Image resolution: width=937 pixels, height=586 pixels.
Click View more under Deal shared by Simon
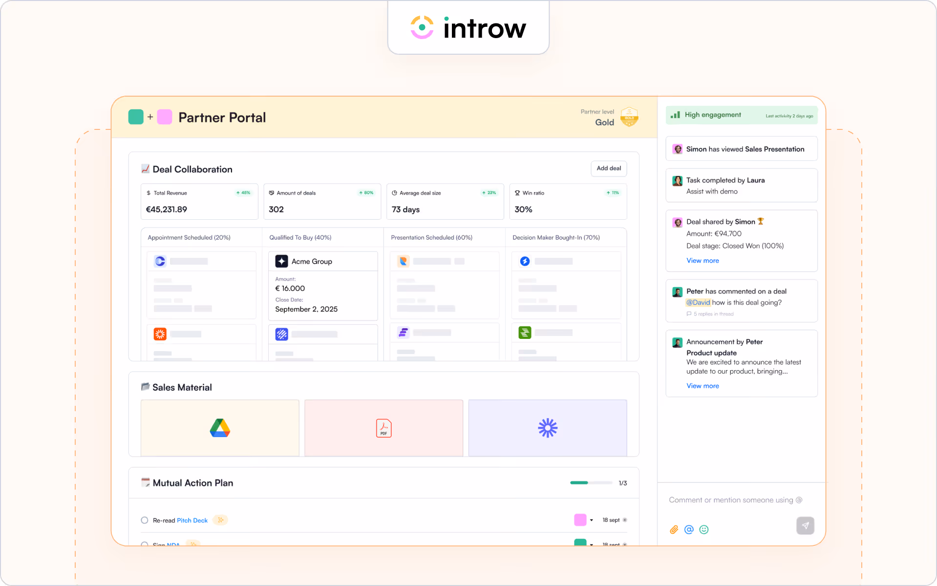703,260
